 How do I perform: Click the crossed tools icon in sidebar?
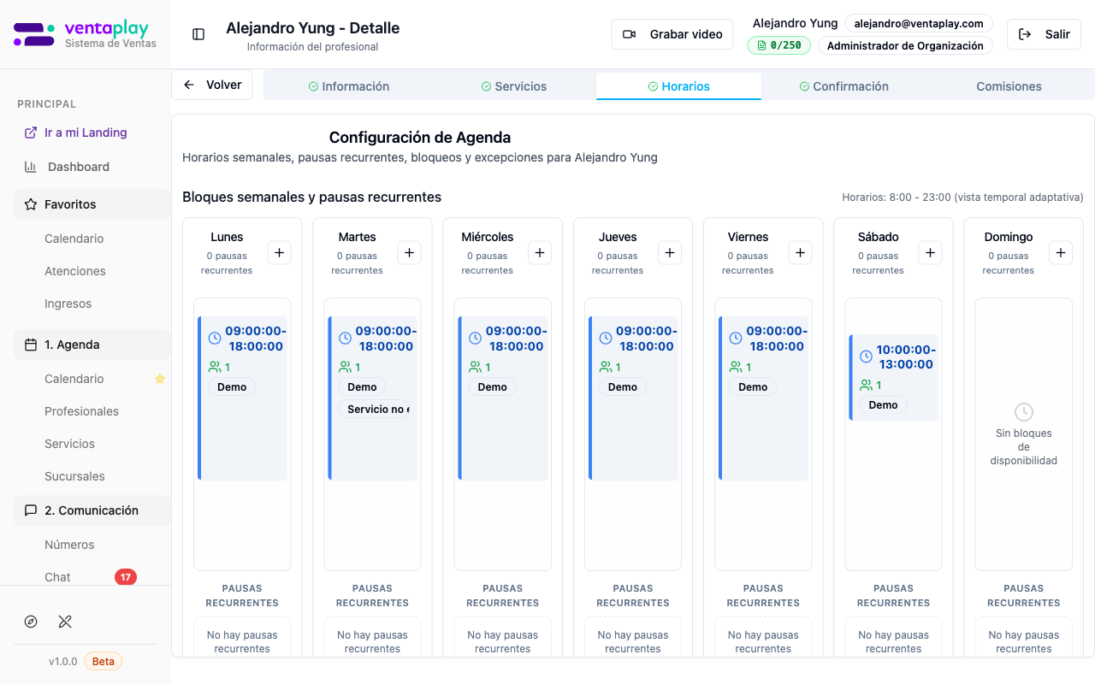[x=65, y=622]
